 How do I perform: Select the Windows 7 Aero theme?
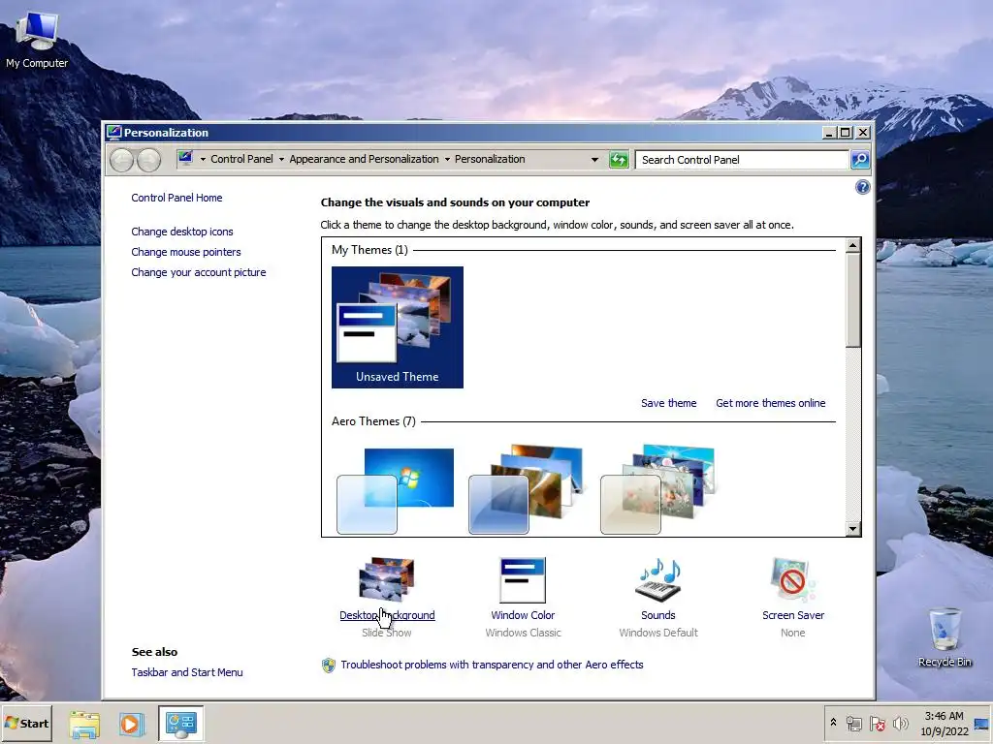(397, 489)
